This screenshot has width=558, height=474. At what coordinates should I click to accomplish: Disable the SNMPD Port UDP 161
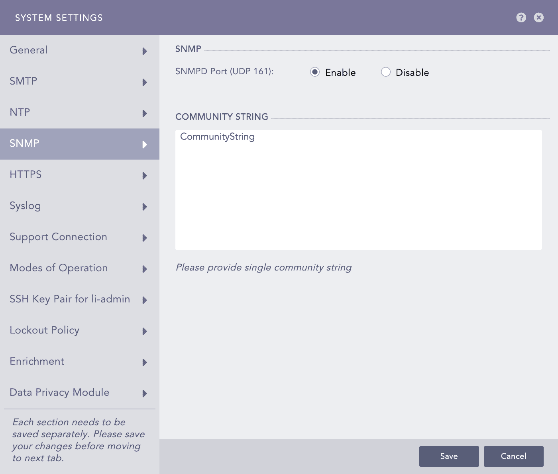tap(385, 72)
